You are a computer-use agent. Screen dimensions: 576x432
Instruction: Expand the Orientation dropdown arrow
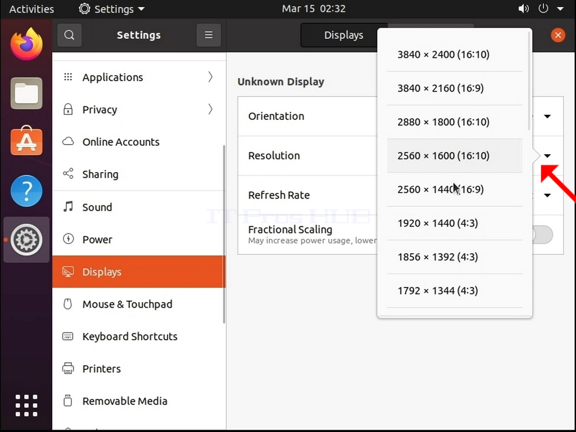pos(547,116)
